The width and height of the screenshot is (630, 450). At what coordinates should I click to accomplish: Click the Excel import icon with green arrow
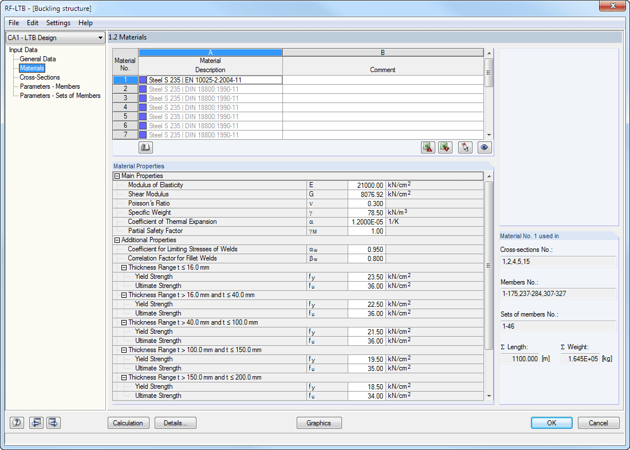[x=445, y=148]
